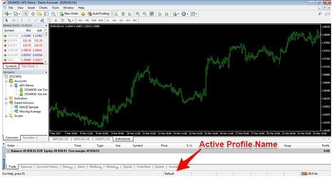Select EURUSD row in Market Watch
The height and width of the screenshot is (178, 332).
click(x=23, y=36)
